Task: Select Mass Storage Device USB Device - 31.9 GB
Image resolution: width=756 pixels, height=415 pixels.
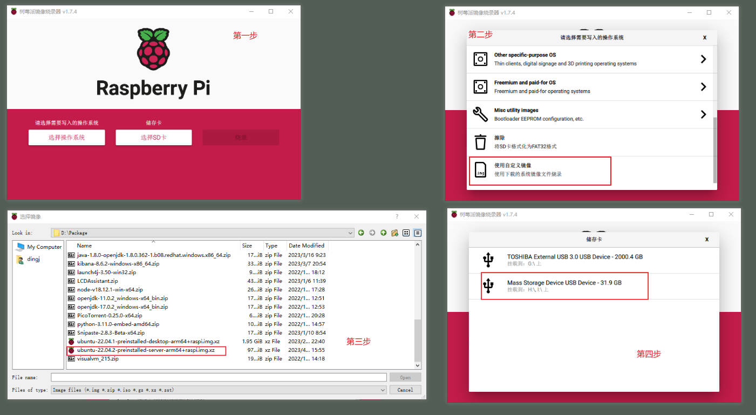Action: coord(594,286)
